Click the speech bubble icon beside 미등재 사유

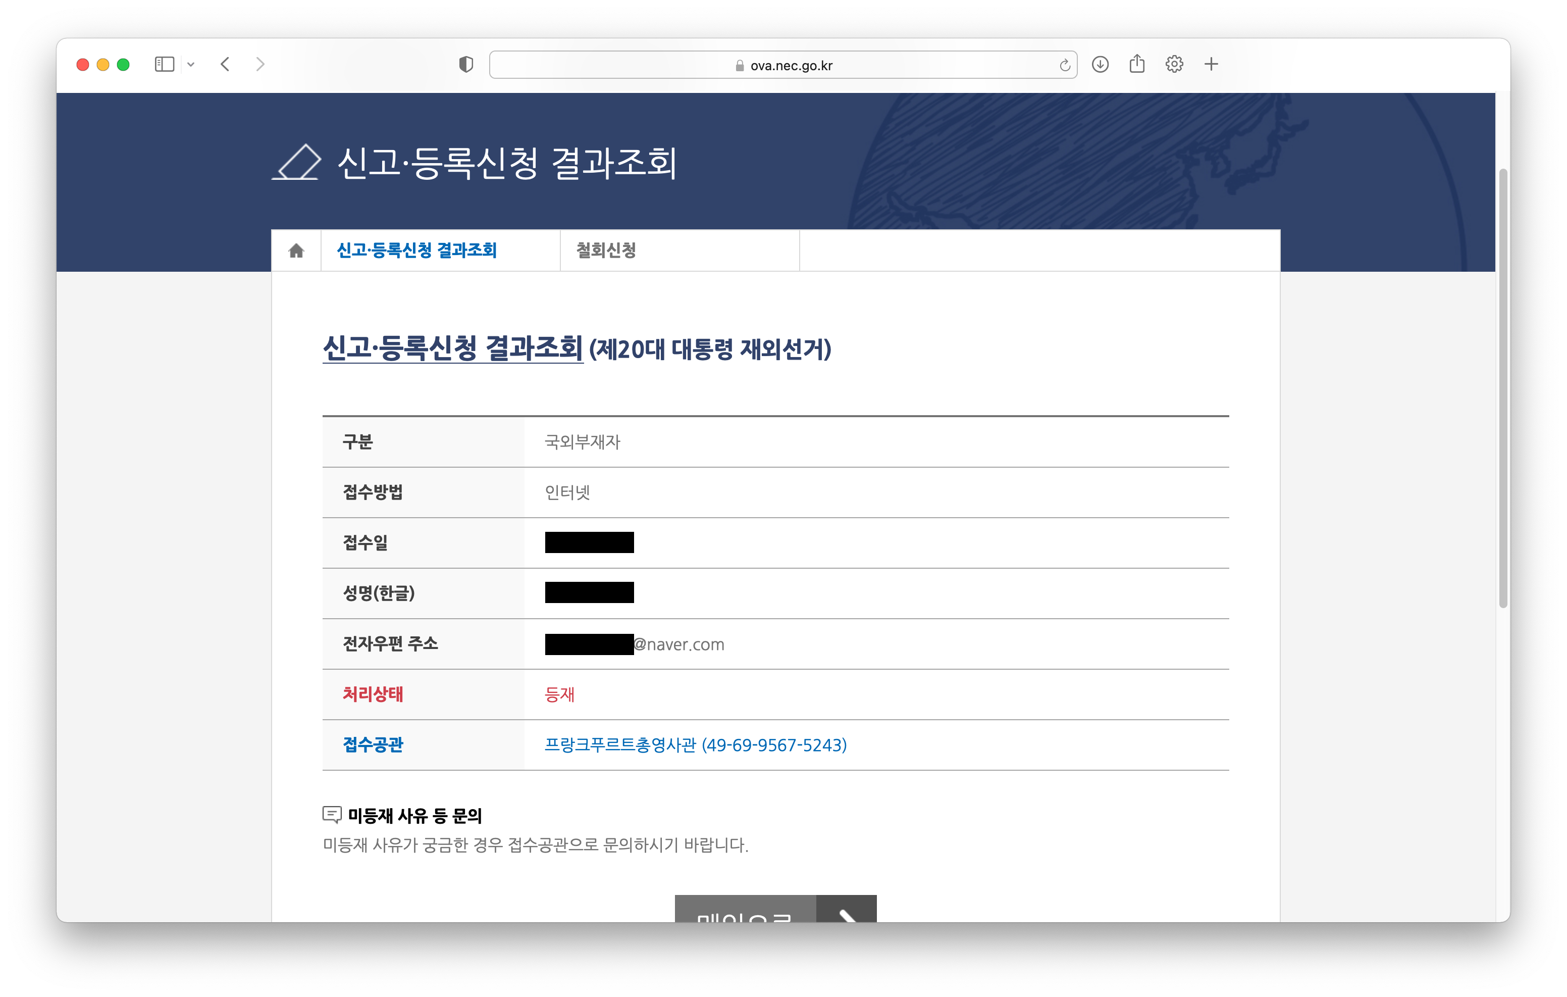click(332, 814)
